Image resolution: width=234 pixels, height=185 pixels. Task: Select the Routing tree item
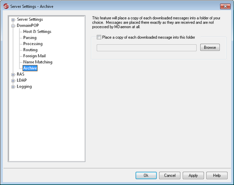(x=30, y=50)
